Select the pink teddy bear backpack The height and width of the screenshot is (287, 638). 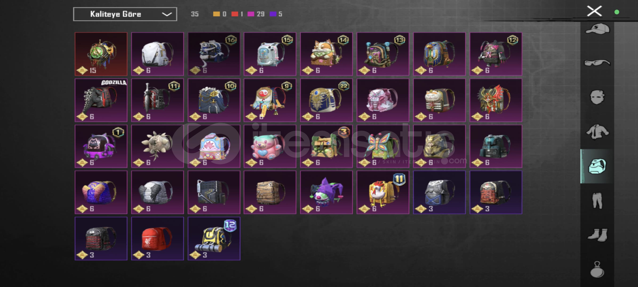pos(270,146)
